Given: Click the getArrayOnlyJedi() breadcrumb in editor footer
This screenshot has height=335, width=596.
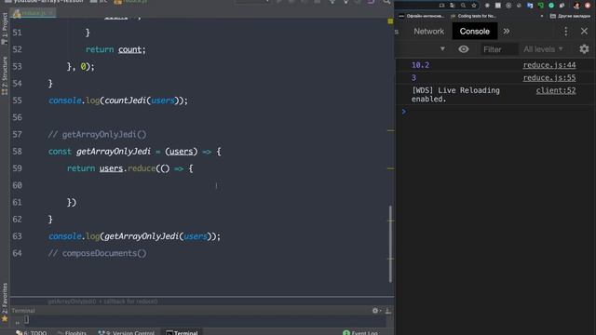Looking at the screenshot, I should pos(73,301).
